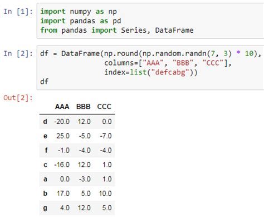Click the import pandas as pd line

(81, 21)
